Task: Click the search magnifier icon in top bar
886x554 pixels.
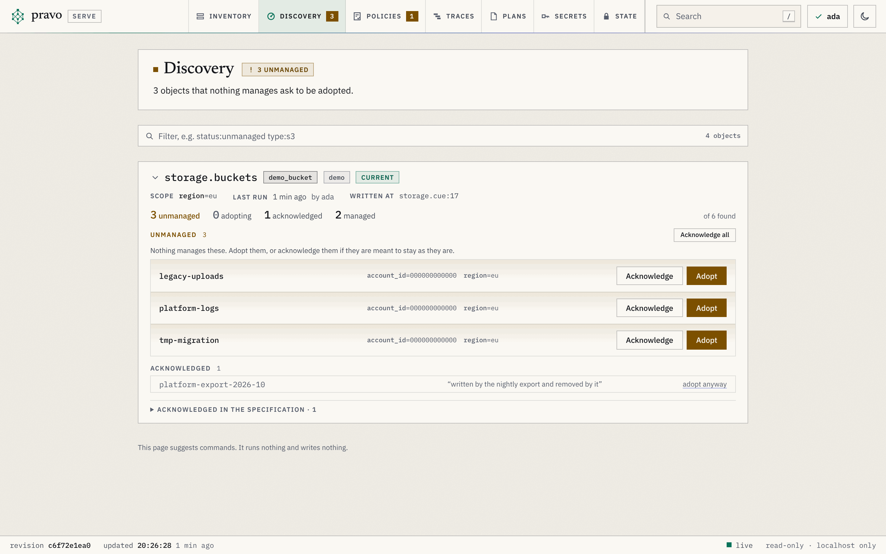Action: click(x=667, y=17)
